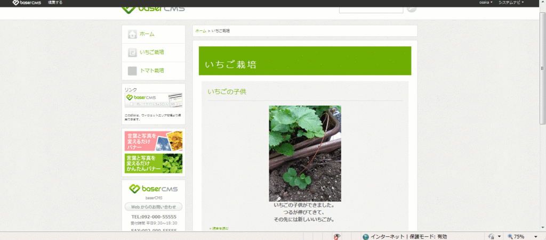Click the gray icon beside トマト栽培
Screen dimensions: 546x240
coord(132,71)
